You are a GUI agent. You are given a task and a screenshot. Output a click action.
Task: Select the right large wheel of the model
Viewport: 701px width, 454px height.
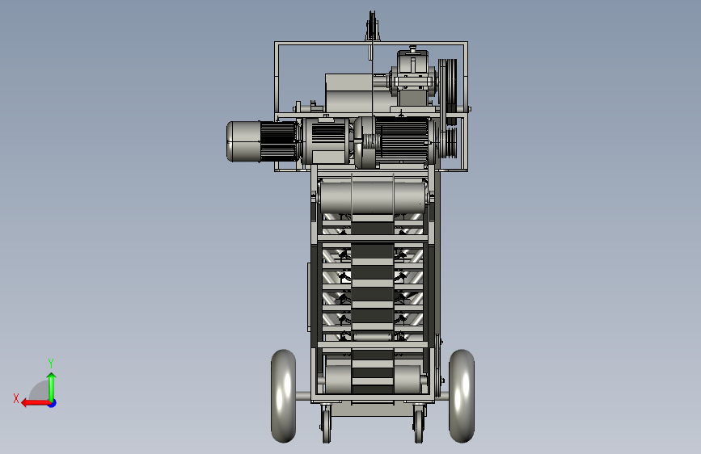pos(462,396)
